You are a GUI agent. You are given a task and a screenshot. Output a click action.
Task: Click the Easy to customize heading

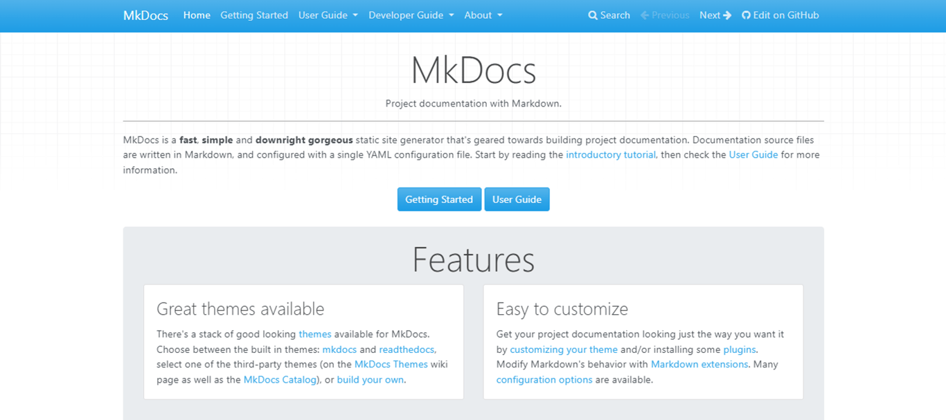[562, 309]
